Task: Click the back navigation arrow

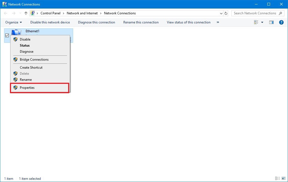Action: (6, 13)
